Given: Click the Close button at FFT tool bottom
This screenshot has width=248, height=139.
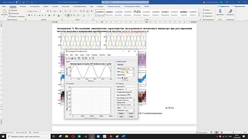Looking at the screenshot, I should pos(131,117).
